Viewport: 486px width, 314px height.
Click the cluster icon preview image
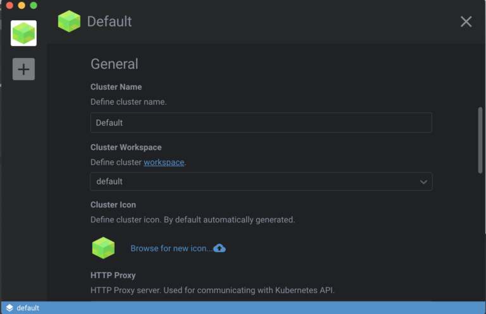(x=103, y=248)
